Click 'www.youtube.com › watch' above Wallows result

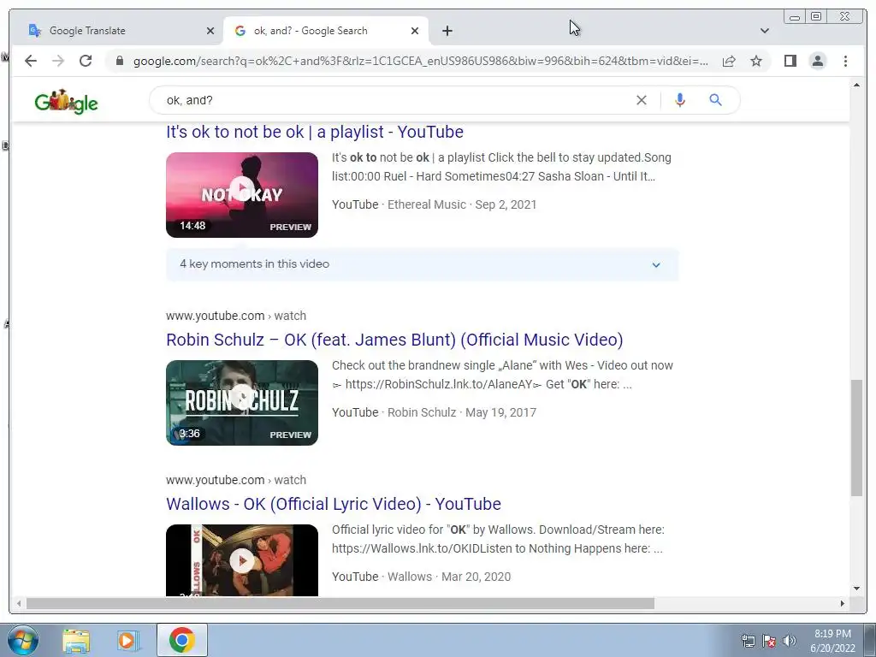pyautogui.click(x=236, y=480)
